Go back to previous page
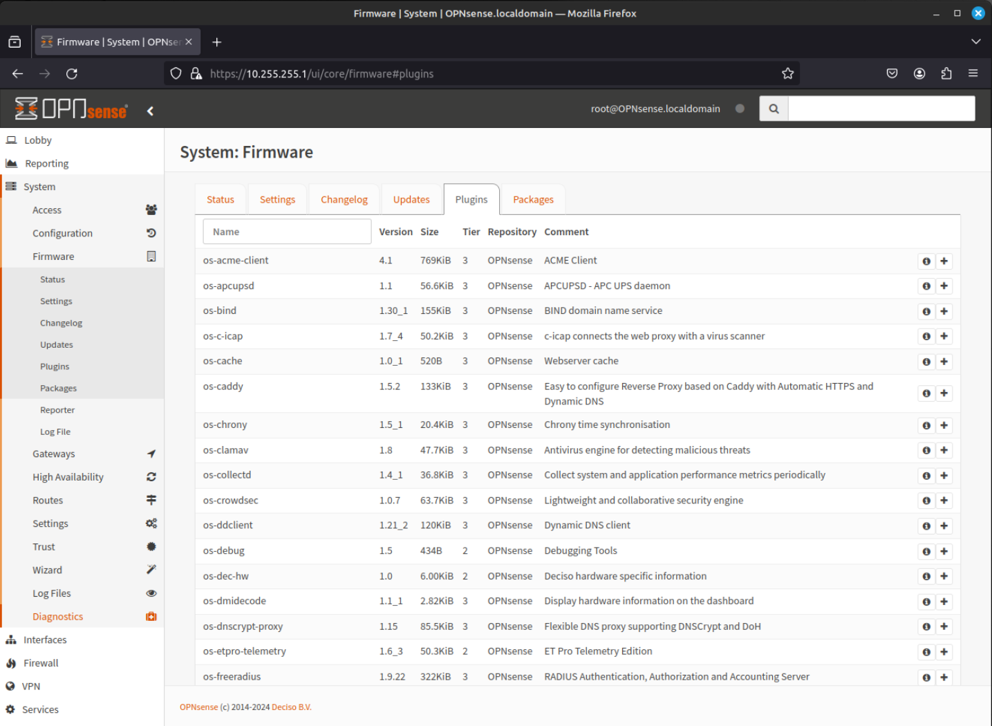Screen dimensions: 992x726 point(18,73)
